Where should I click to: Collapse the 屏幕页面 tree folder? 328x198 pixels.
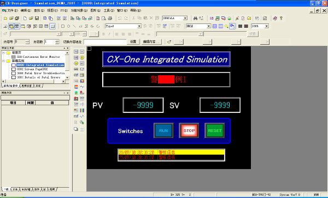[x=3, y=61]
